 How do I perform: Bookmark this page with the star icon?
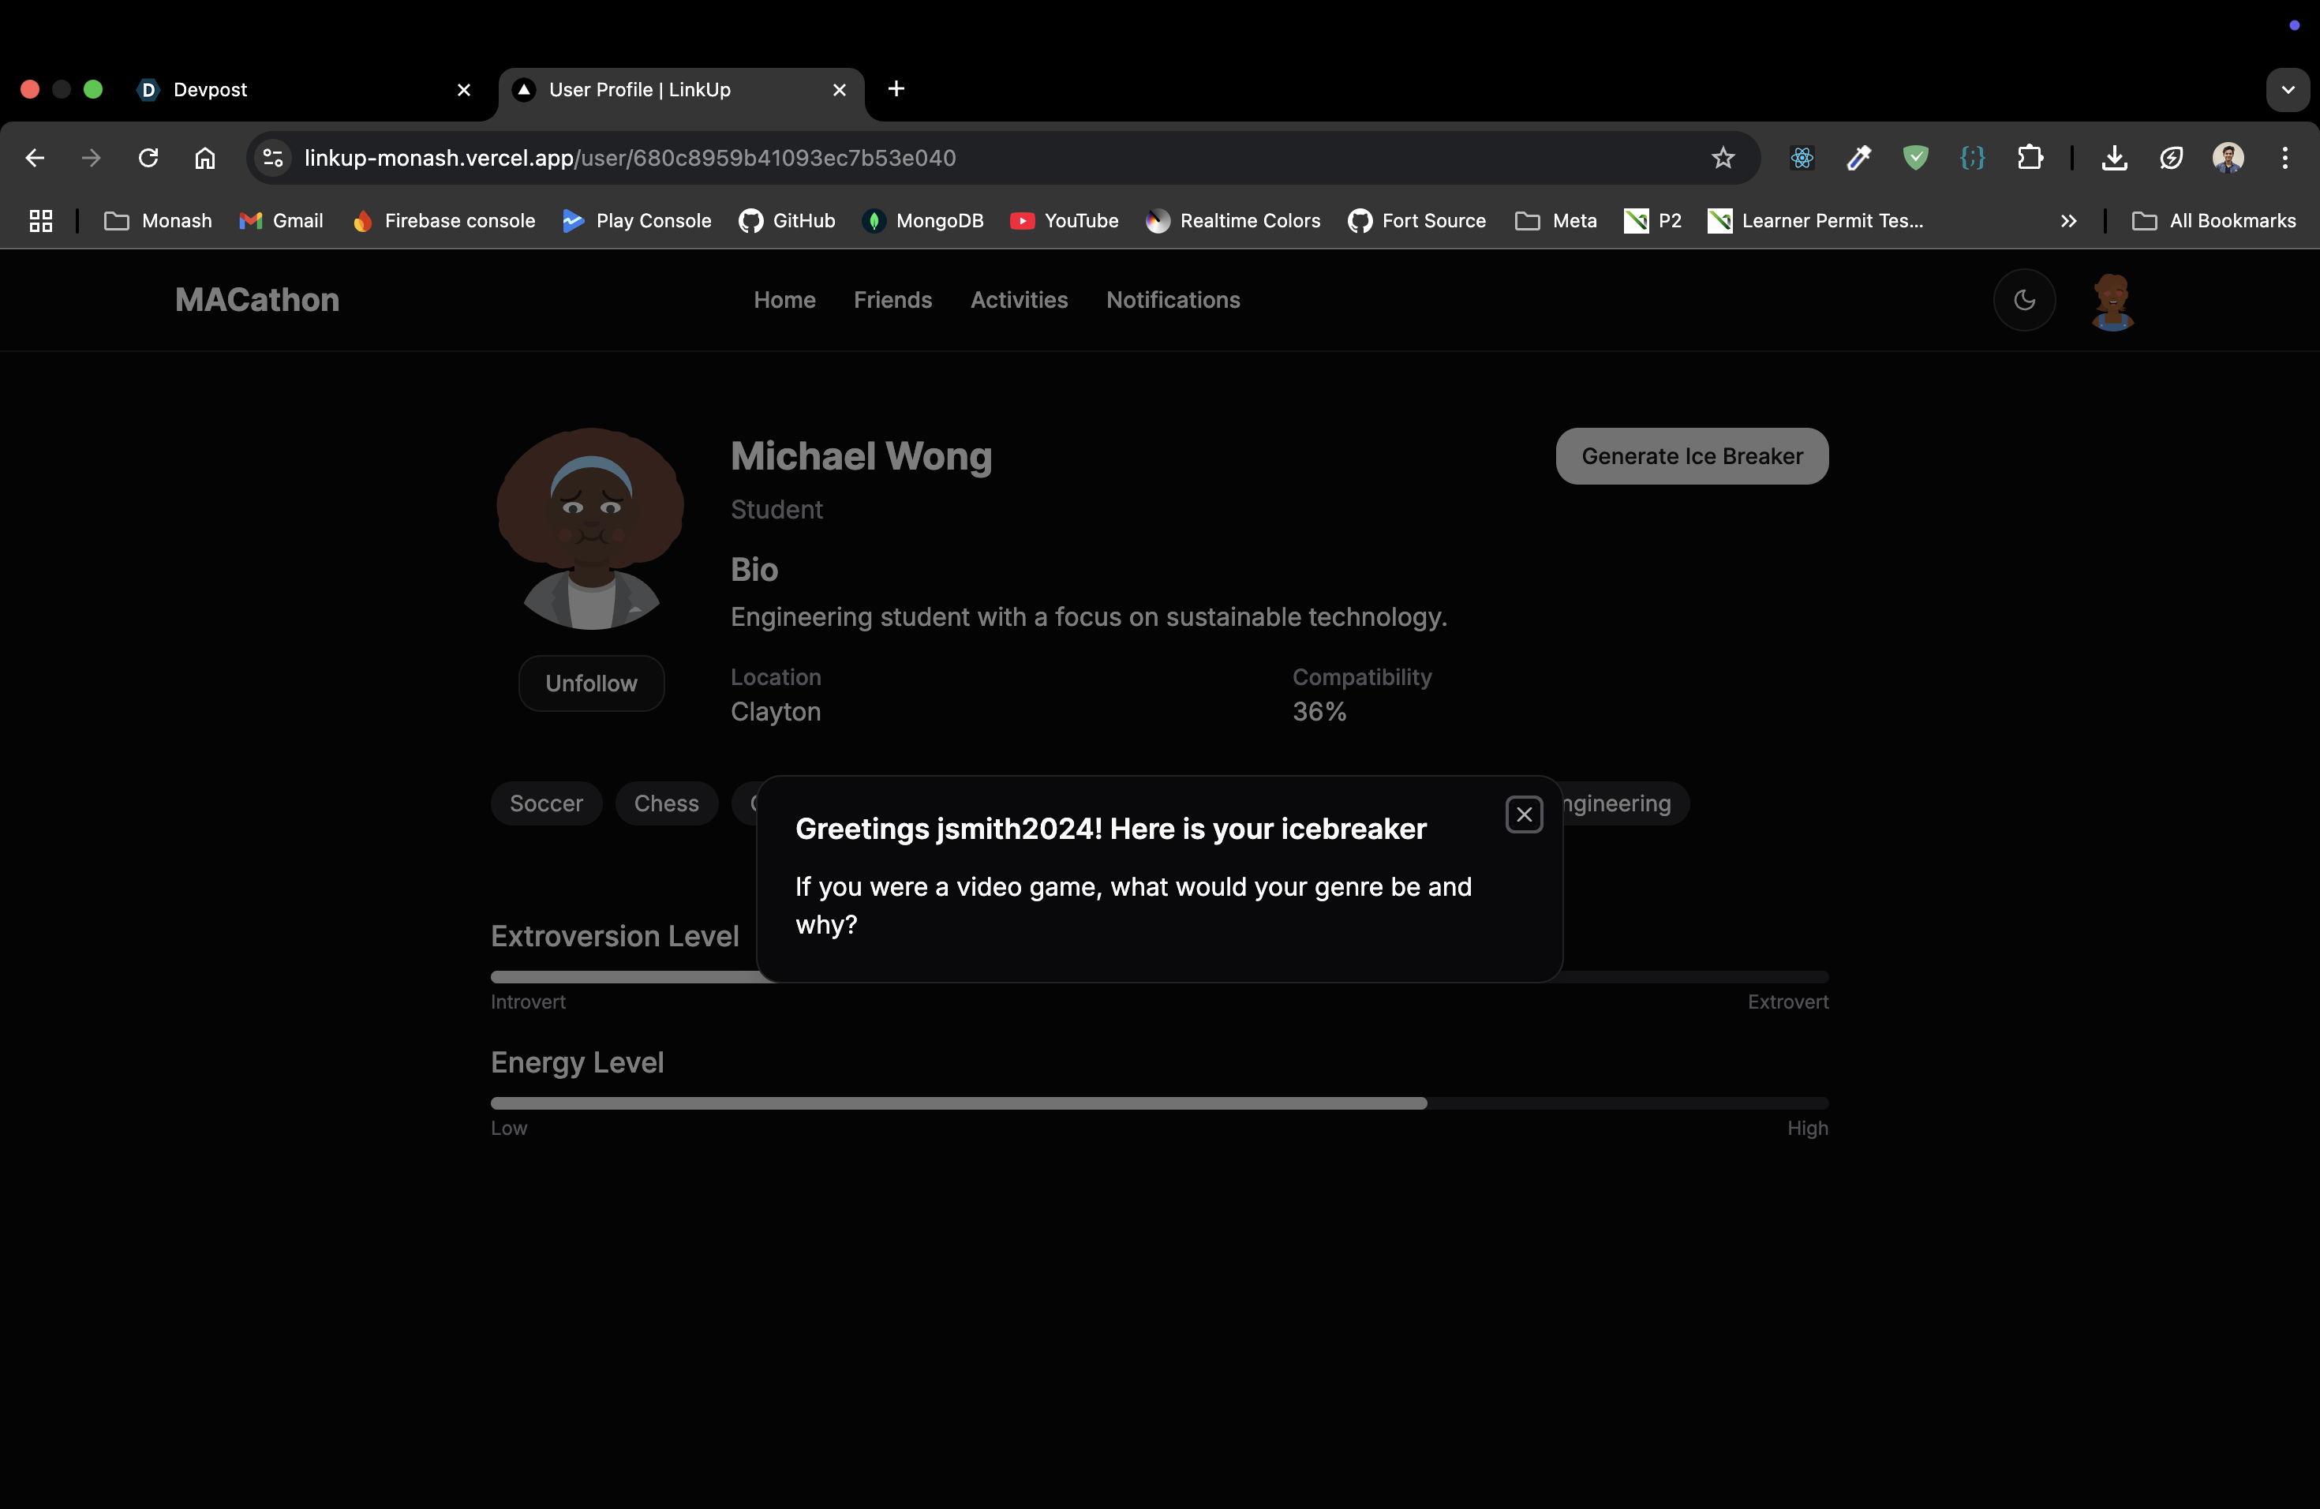tap(1723, 158)
